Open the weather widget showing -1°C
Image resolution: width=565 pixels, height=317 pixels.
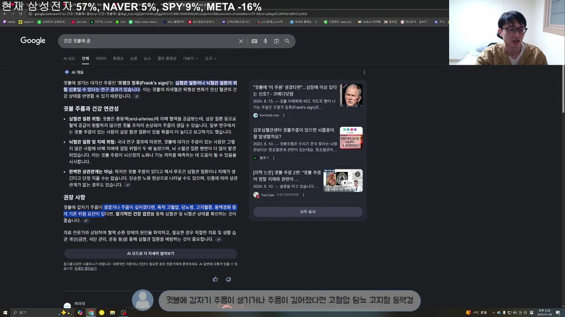[x=476, y=313]
